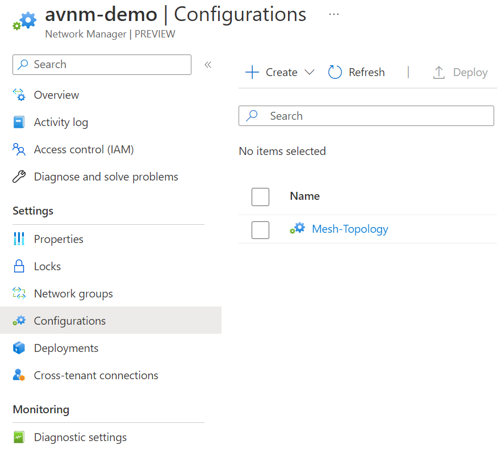This screenshot has width=497, height=449.
Task: Click the Locks padlock icon
Action: click(x=19, y=267)
